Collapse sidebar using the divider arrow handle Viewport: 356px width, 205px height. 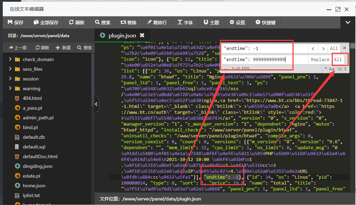pyautogui.click(x=96, y=104)
